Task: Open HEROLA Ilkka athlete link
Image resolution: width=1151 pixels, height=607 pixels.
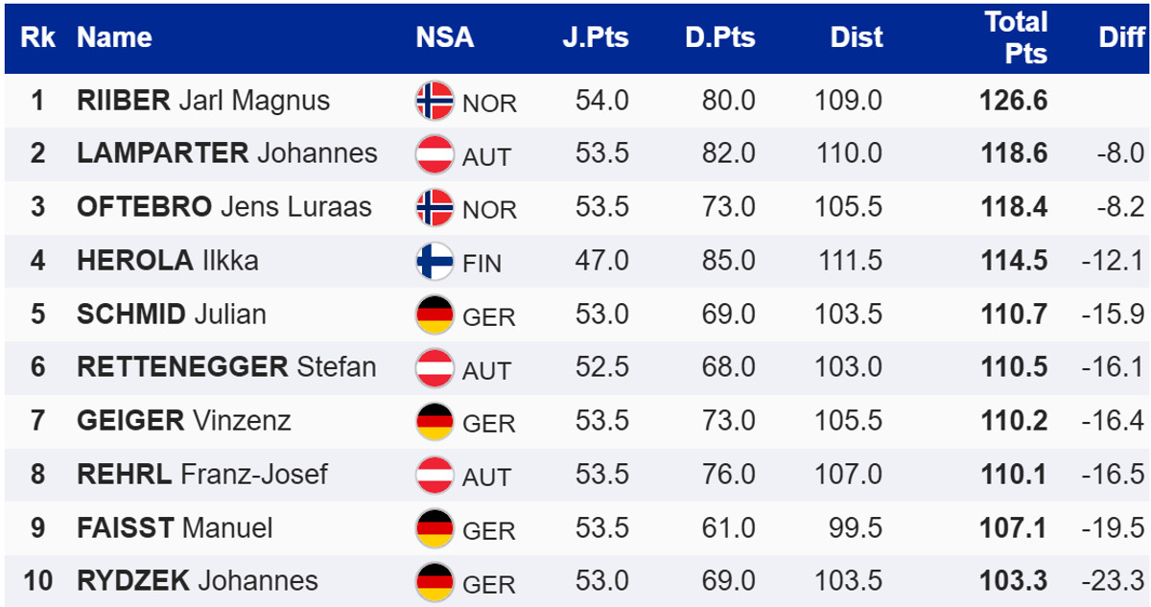Action: pos(168,261)
